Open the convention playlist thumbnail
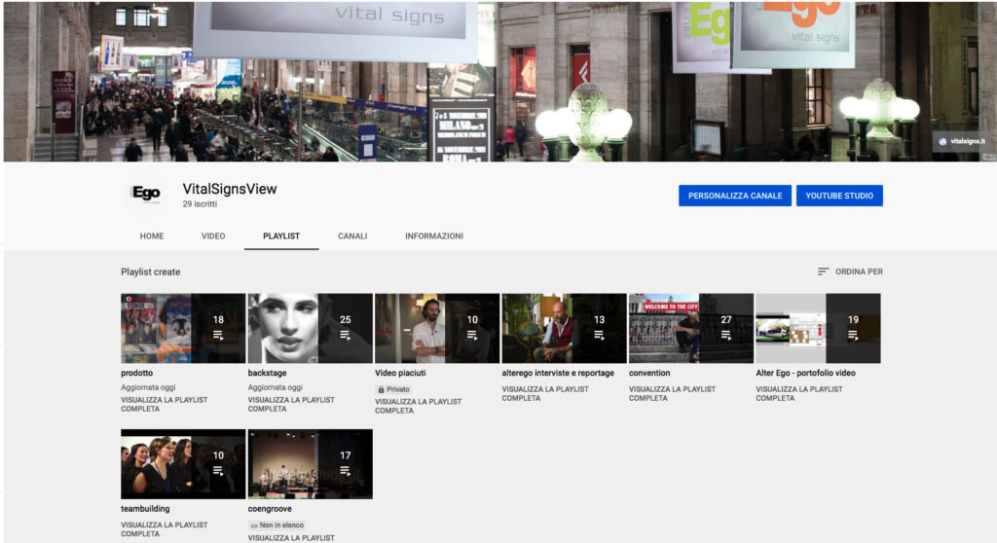Viewport: 997px width, 543px height. 691,328
